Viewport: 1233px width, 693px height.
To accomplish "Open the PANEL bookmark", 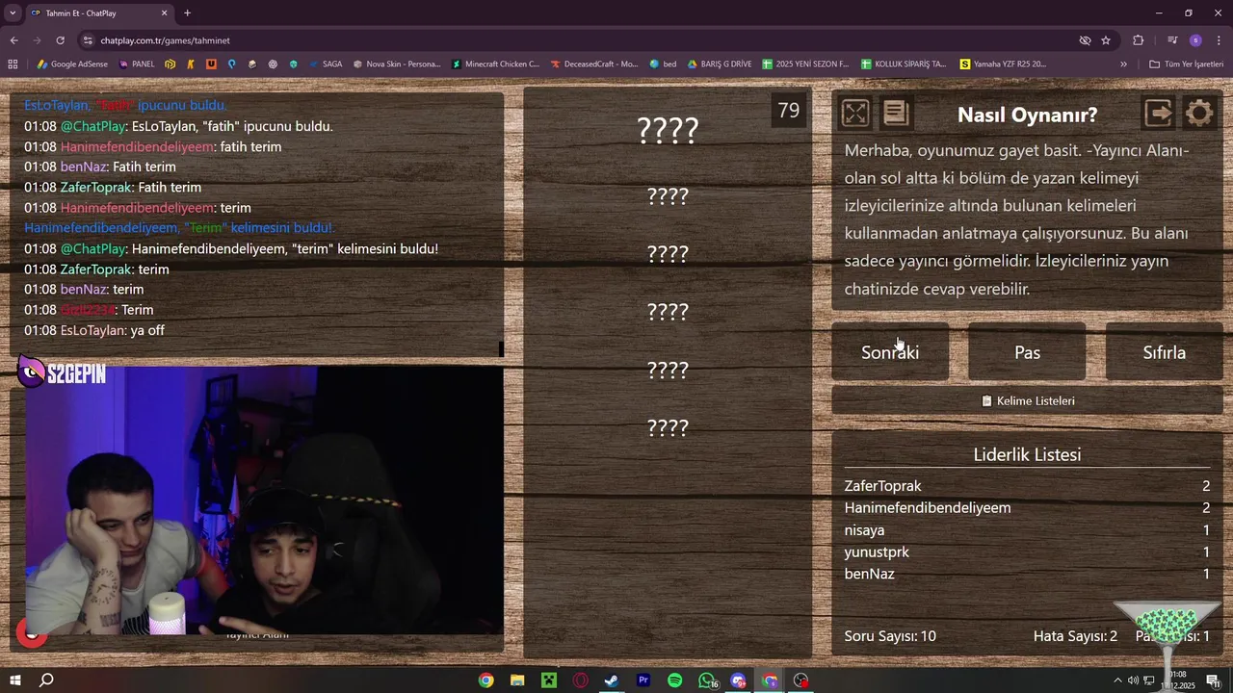I will [x=136, y=64].
